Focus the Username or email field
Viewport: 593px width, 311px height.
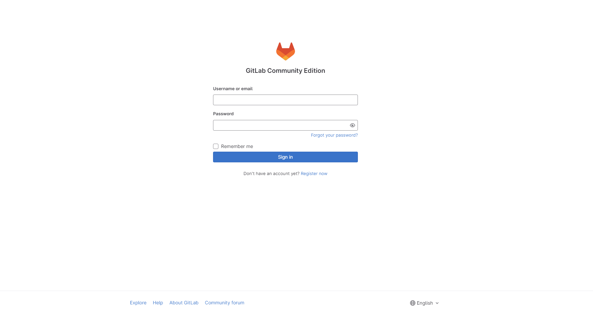[x=285, y=100]
